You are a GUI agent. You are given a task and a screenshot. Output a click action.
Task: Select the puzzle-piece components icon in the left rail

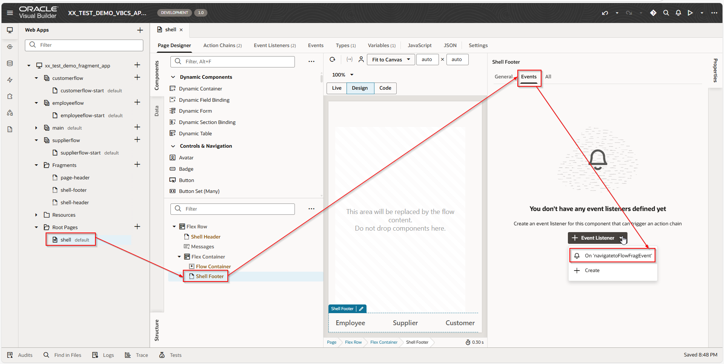click(x=9, y=96)
